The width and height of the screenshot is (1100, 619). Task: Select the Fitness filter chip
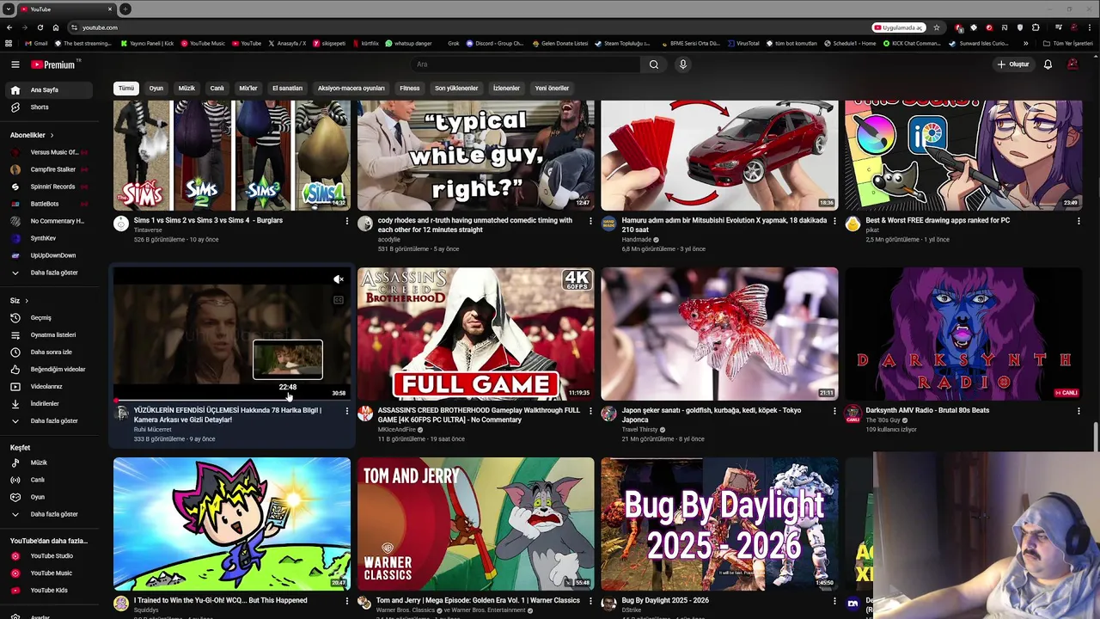click(410, 88)
